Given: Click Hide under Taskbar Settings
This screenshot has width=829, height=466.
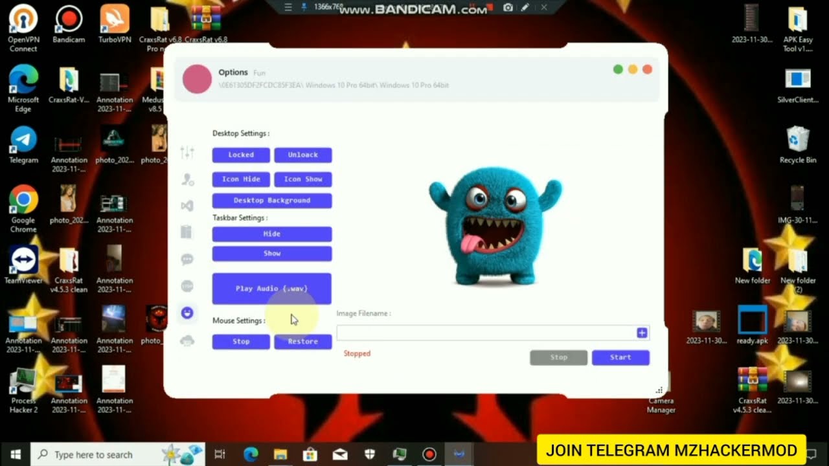Looking at the screenshot, I should pos(272,234).
